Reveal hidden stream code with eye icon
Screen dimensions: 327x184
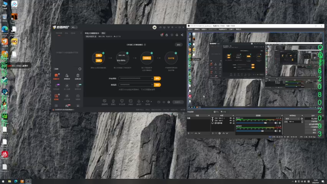(x=152, y=85)
